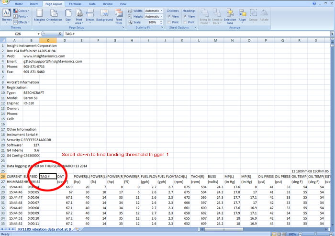Click Bring to Front icon

(x=205, y=13)
